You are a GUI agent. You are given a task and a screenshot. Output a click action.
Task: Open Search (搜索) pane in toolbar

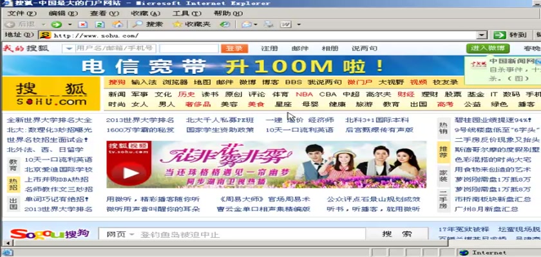147,24
